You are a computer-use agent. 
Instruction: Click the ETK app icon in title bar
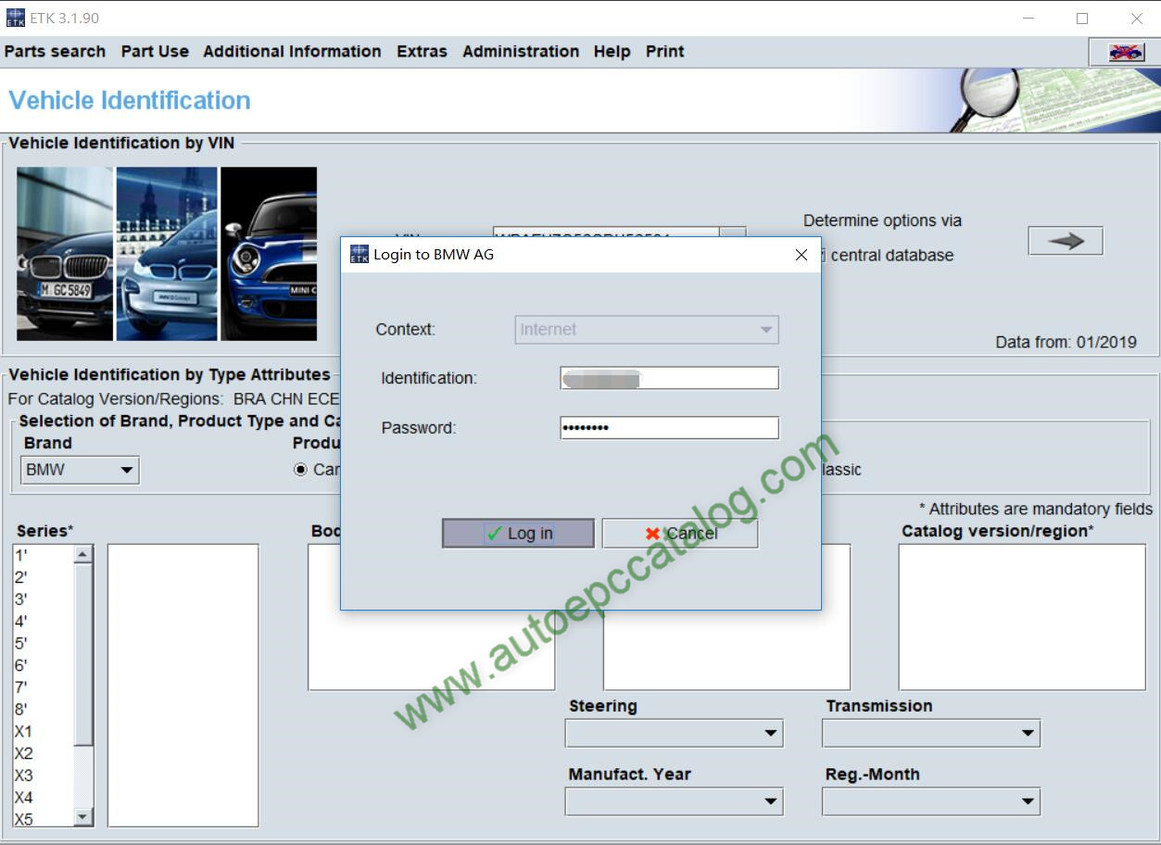[x=15, y=18]
